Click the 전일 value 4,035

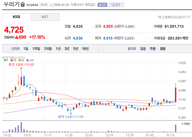(x=78, y=26)
